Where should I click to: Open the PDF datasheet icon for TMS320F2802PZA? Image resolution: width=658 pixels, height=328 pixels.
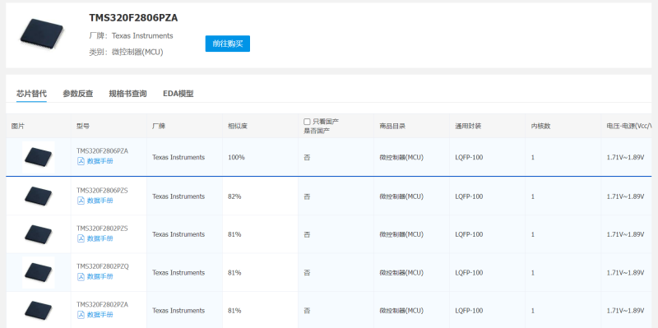[x=81, y=315]
